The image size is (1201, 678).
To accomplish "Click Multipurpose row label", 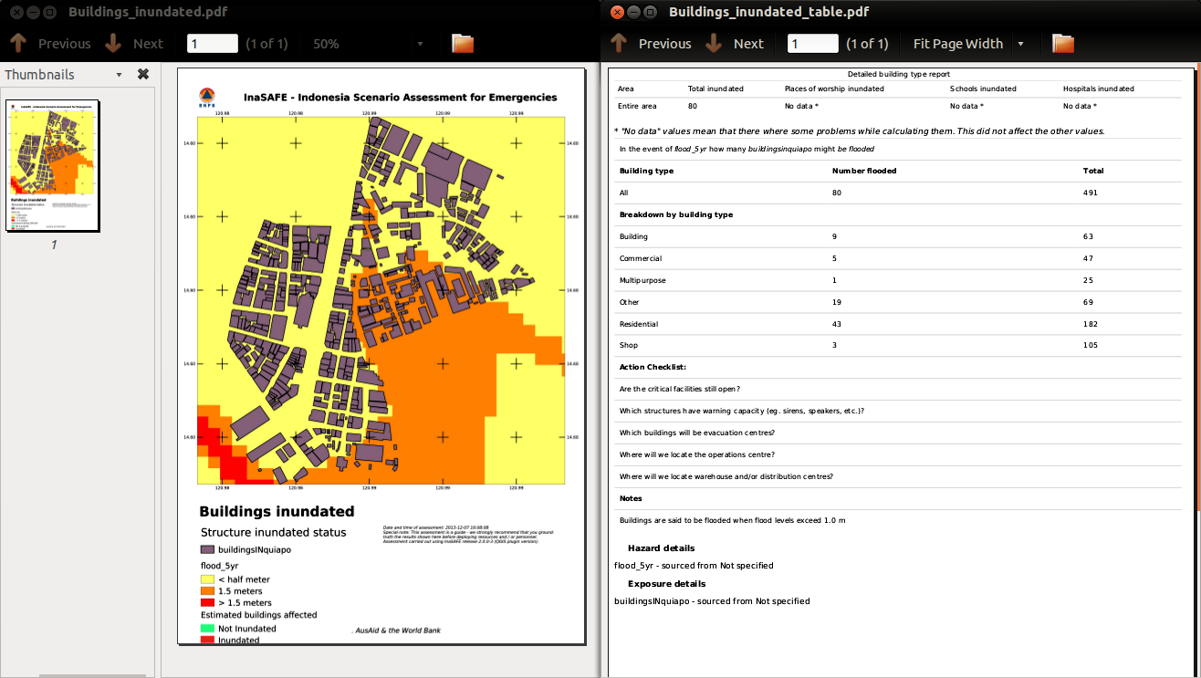I will click(642, 280).
